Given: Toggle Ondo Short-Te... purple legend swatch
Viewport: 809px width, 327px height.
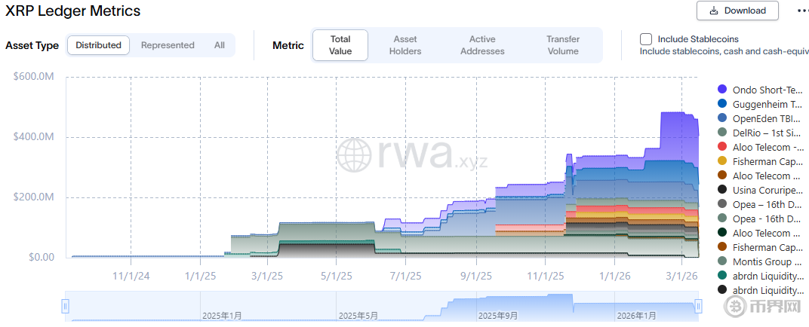Looking at the screenshot, I should click(722, 90).
